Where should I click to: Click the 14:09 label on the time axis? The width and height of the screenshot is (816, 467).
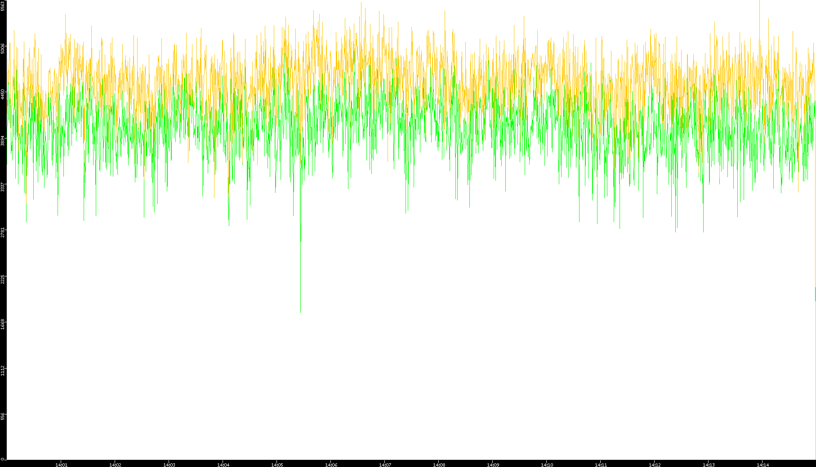493,465
